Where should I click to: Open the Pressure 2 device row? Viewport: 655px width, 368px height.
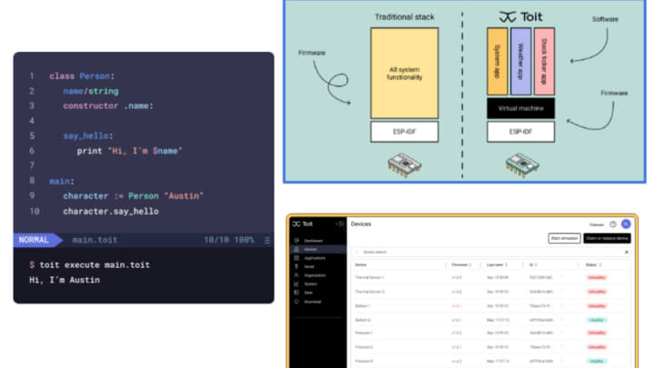coord(491,347)
